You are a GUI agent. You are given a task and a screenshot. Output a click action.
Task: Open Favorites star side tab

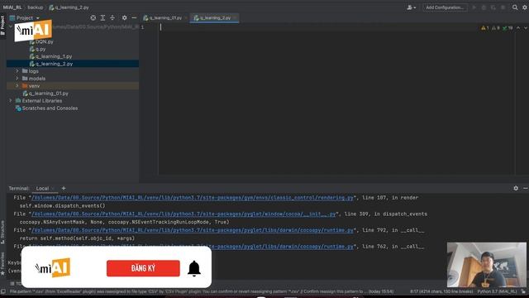click(2, 264)
